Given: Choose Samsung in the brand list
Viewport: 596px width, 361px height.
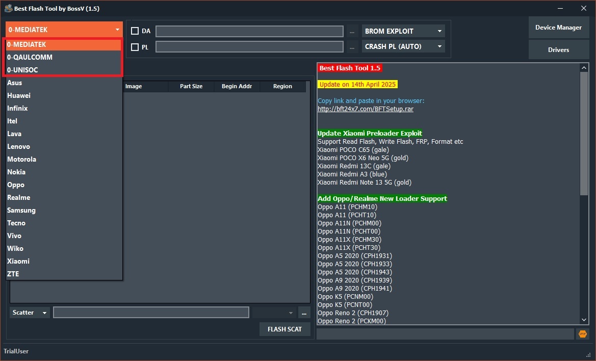Looking at the screenshot, I should pyautogui.click(x=64, y=210).
